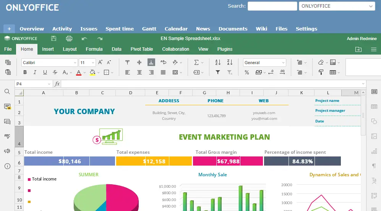
Task: Print the spreadsheet using the printer icon
Action: tap(69, 39)
